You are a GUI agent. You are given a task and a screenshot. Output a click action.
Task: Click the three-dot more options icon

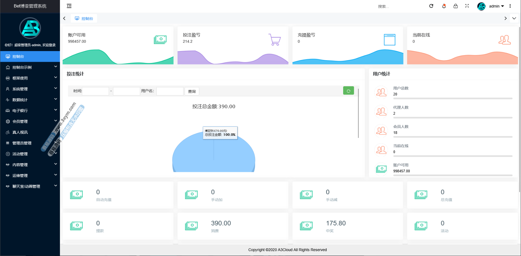[510, 6]
